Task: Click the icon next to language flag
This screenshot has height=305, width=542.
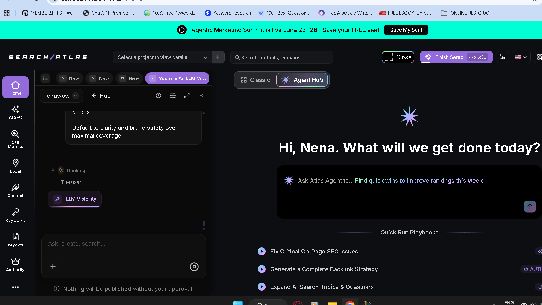Action: tap(502, 57)
